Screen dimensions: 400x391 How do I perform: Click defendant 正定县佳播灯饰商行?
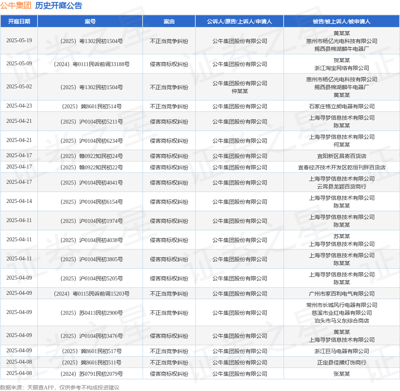pyautogui.click(x=341, y=362)
